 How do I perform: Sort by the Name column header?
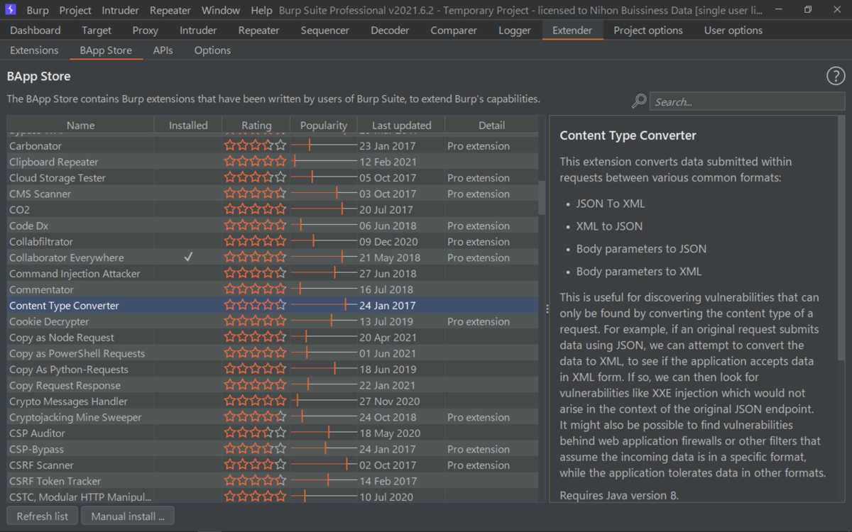[x=81, y=125]
